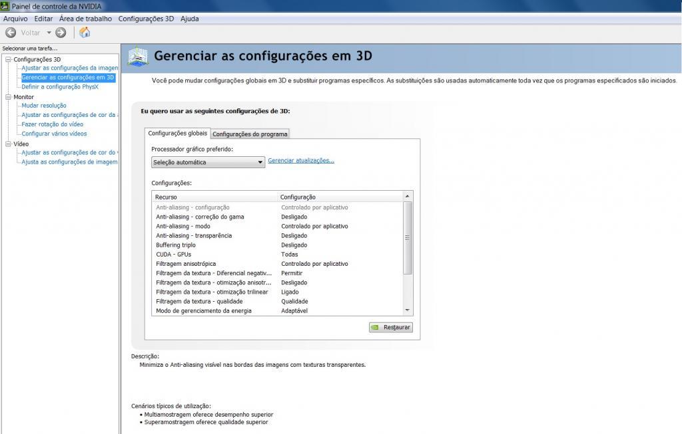Open the Ajuda menu
The image size is (682, 434).
[190, 19]
